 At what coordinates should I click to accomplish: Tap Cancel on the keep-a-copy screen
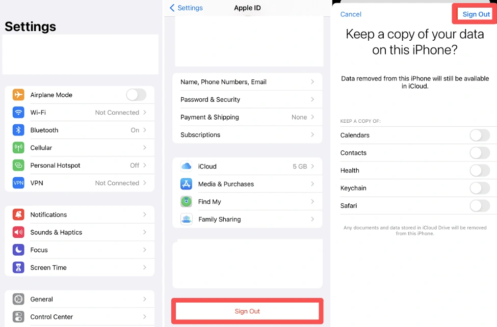351,14
